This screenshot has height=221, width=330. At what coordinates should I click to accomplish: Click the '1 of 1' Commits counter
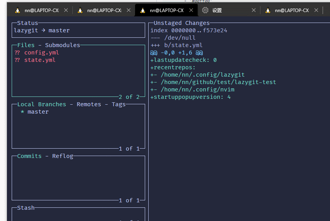[x=129, y=200]
